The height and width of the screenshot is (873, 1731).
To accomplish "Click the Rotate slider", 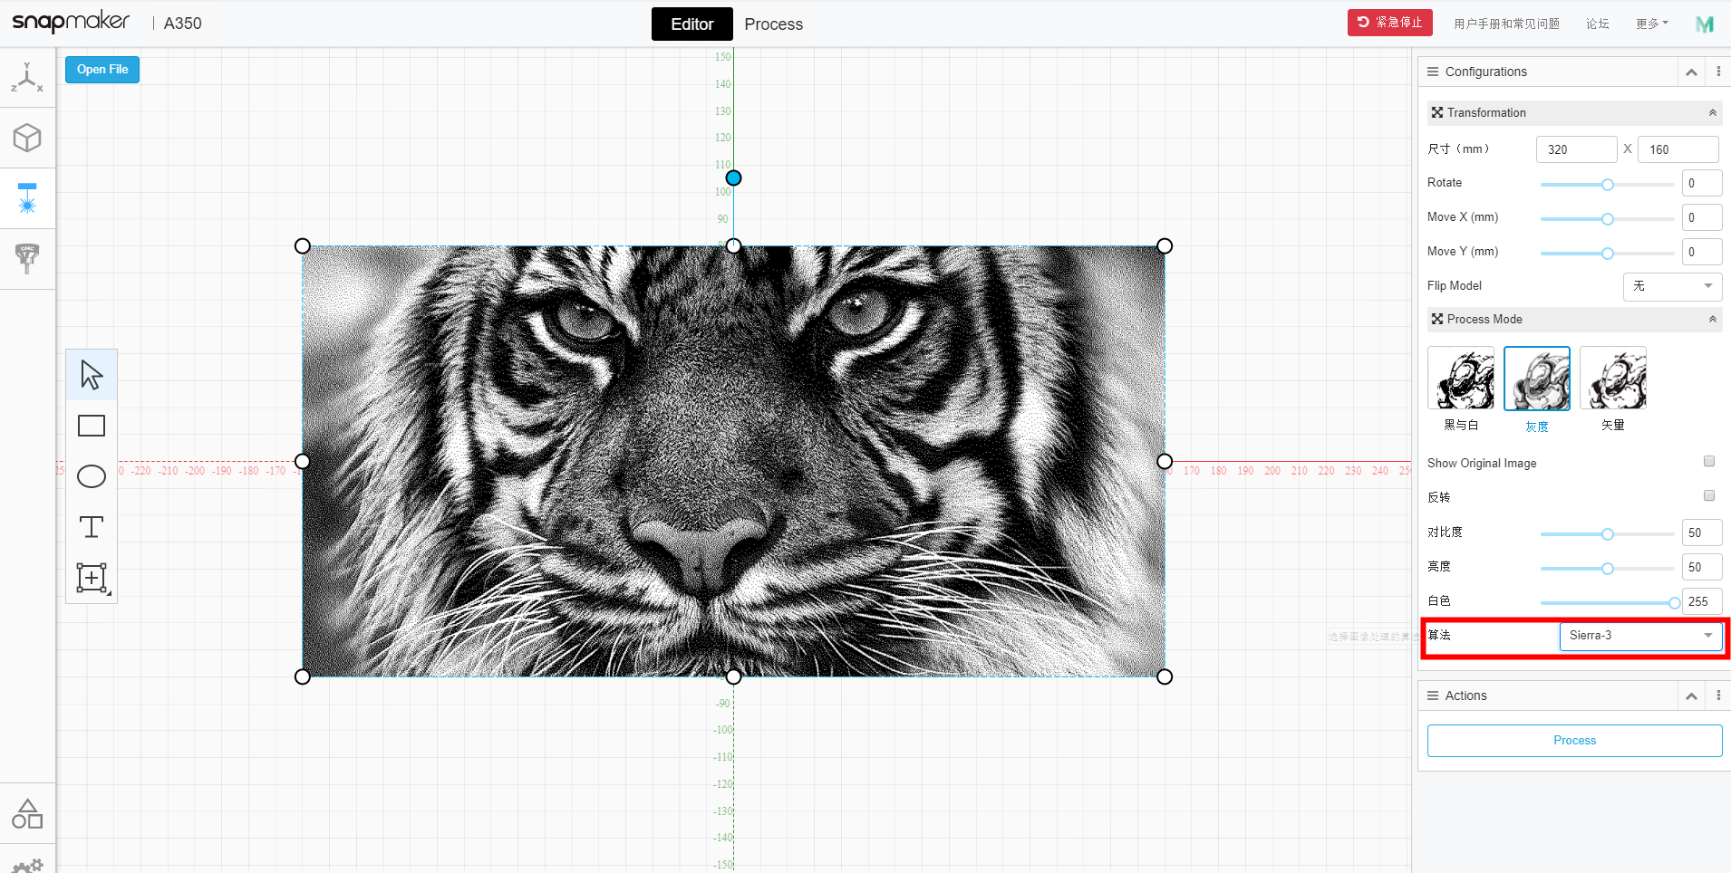I will [1608, 185].
